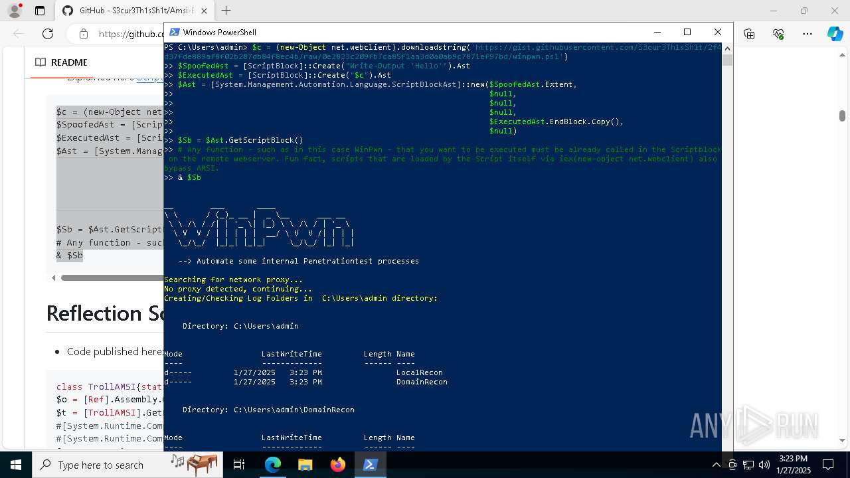Open Copilot sidebar icon in Edge
Image resolution: width=850 pixels, height=478 pixels.
coord(835,34)
